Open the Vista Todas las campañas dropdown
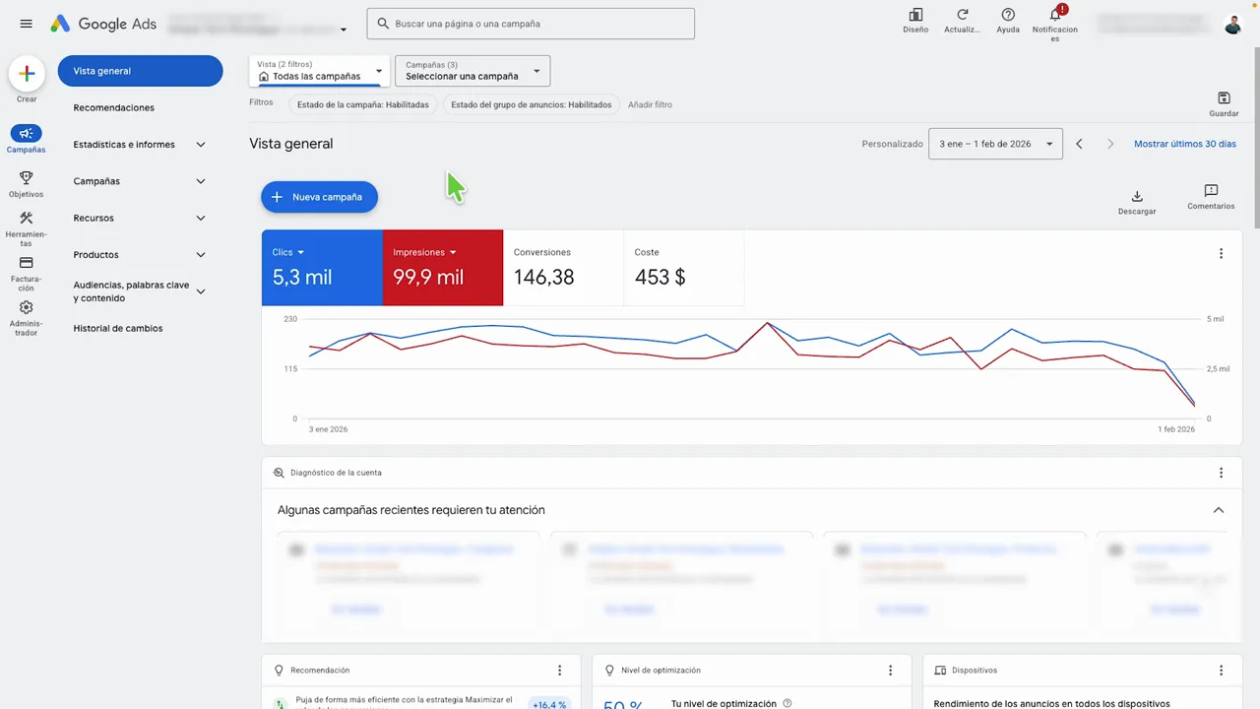Viewport: 1260px width, 709px height. click(320, 71)
